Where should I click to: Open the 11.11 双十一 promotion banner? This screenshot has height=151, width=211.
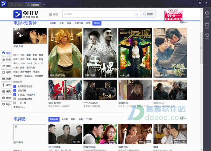173,15
